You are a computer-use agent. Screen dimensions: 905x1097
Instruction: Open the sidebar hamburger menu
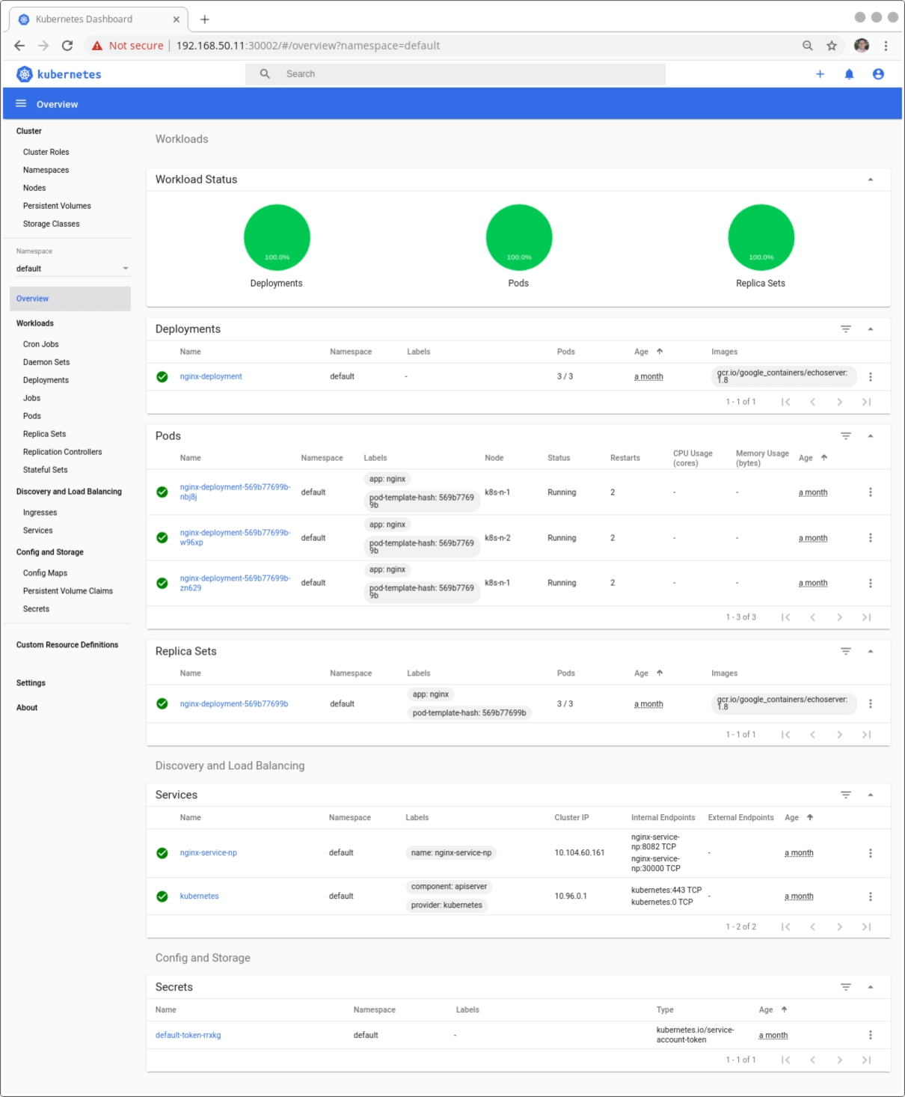point(21,103)
